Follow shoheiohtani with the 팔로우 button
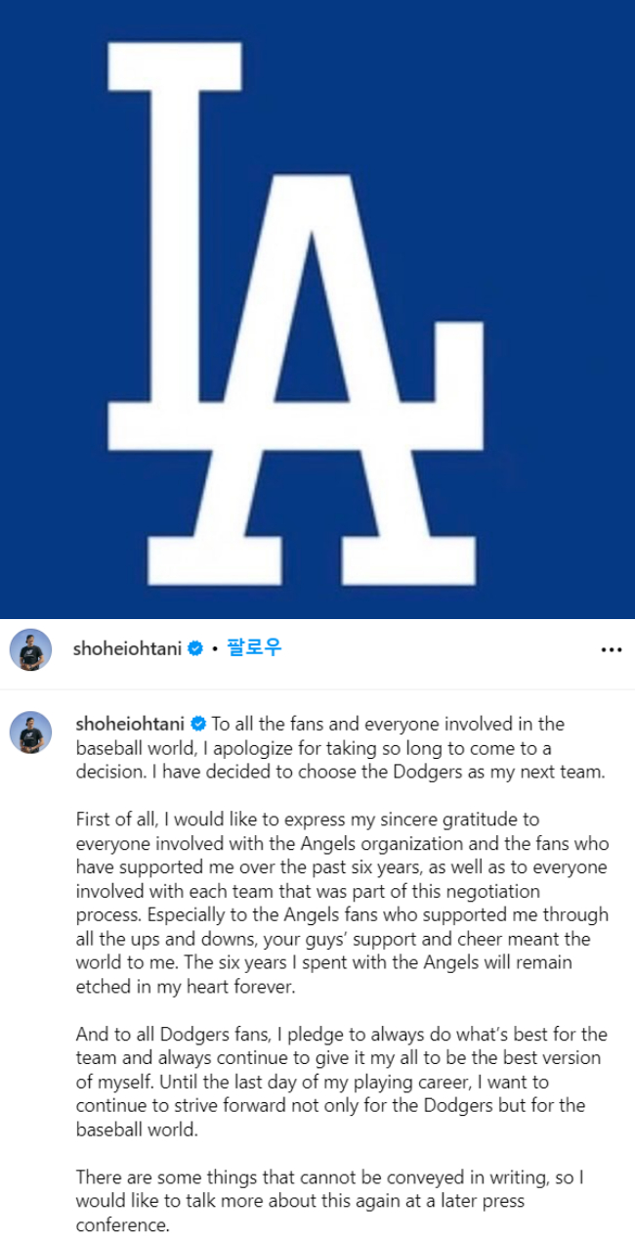This screenshot has height=1242, width=635. [254, 648]
